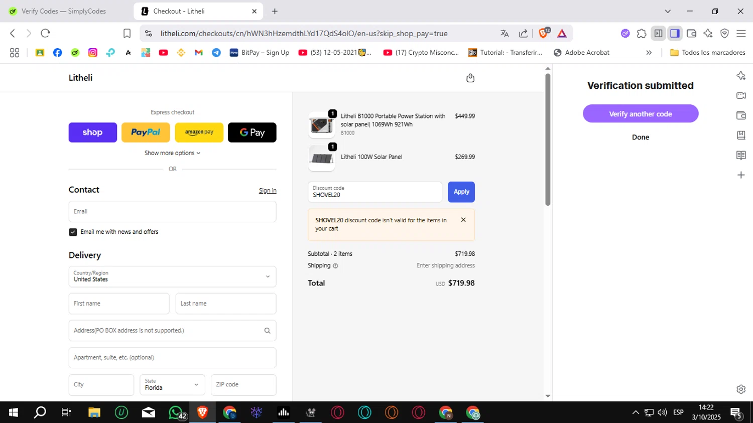Open the translate page icon

[505, 34]
